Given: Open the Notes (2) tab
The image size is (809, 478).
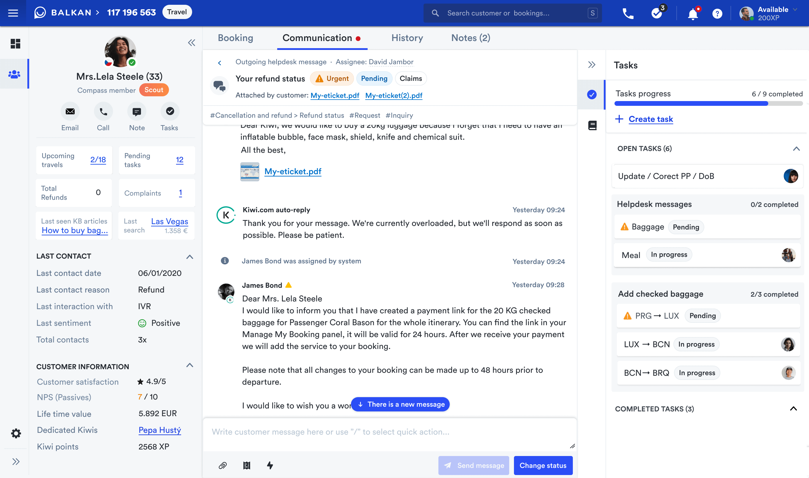Looking at the screenshot, I should (471, 38).
